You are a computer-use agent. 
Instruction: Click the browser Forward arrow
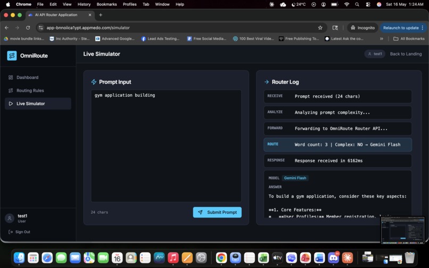coord(17,28)
